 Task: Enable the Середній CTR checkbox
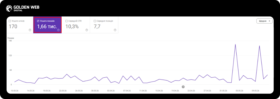click(66, 21)
